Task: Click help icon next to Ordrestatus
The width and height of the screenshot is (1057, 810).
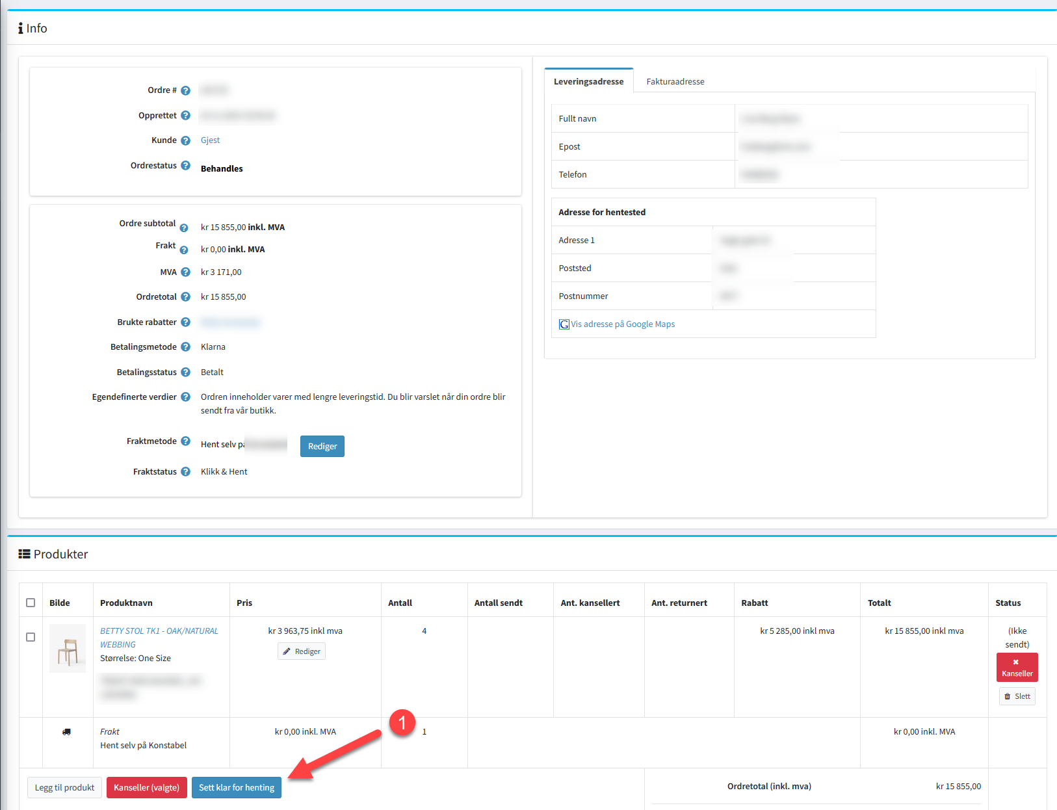Action: point(185,166)
